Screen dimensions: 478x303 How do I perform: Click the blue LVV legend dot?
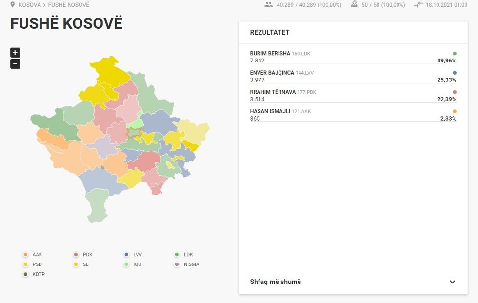(126, 254)
